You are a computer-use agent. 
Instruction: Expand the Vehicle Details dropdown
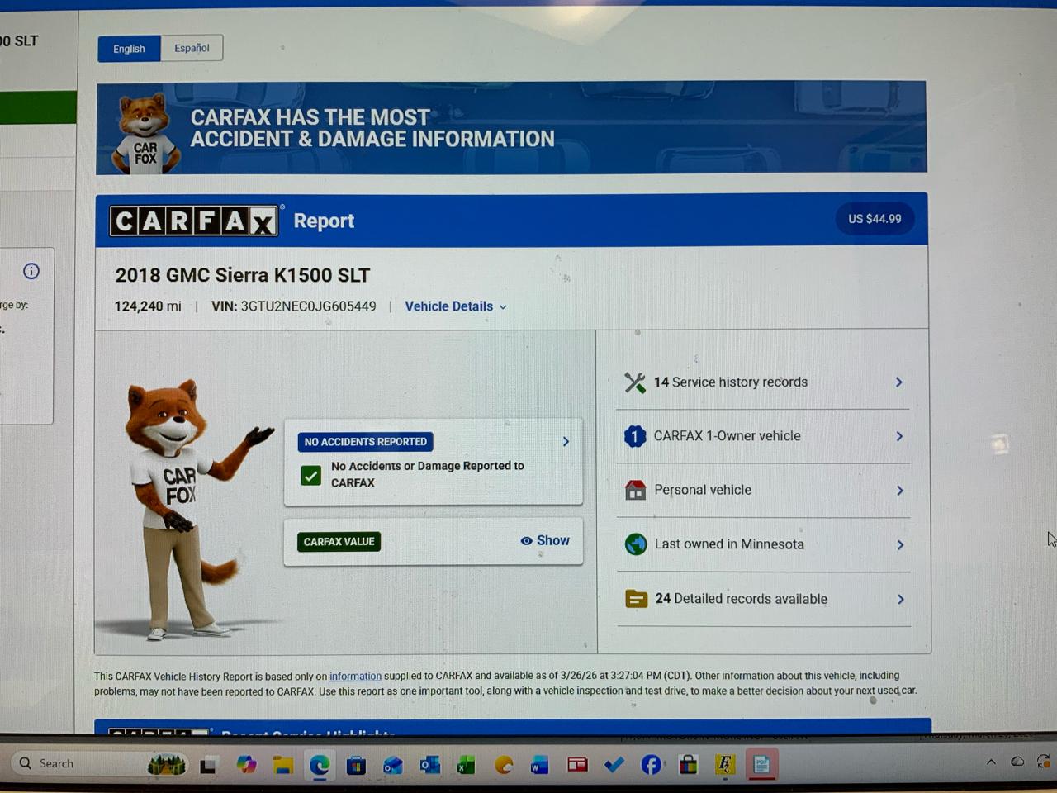(455, 306)
